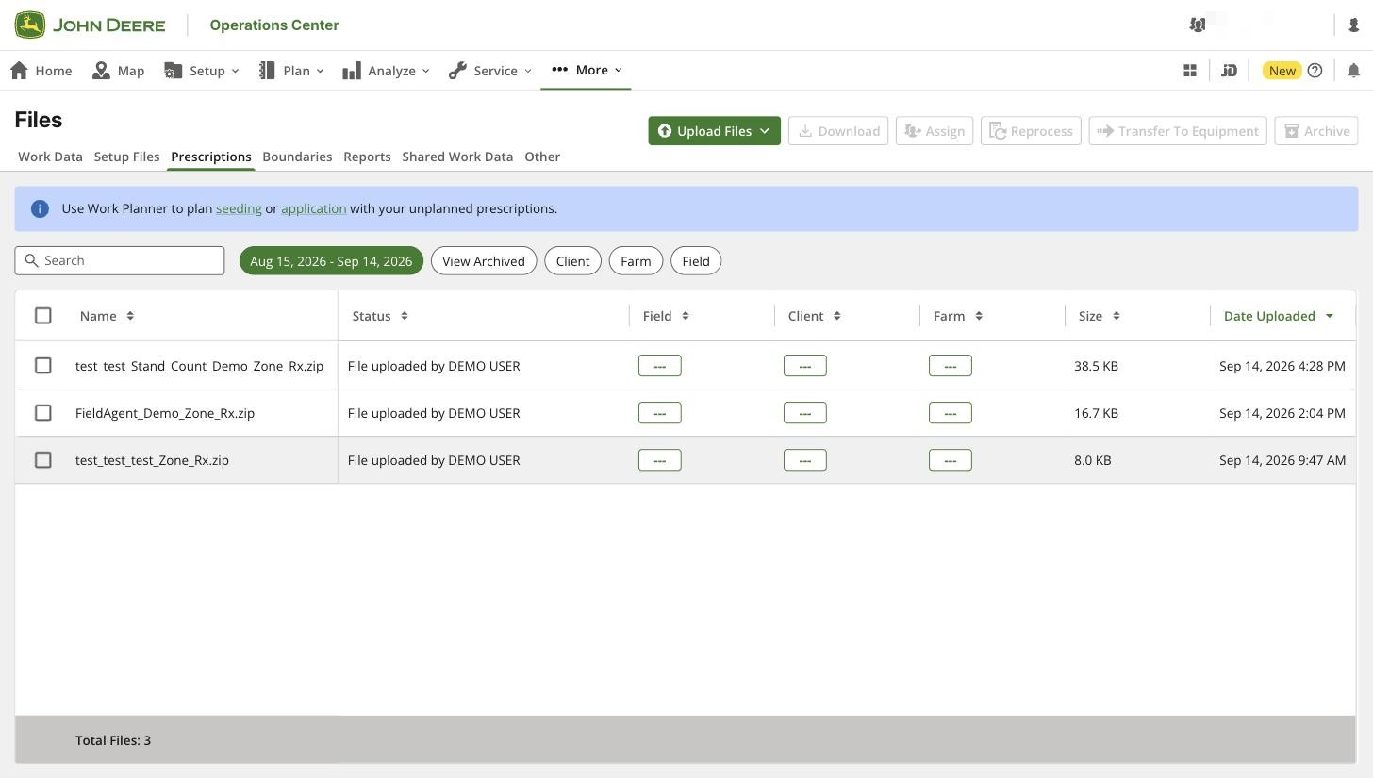Open the Upload Files dropdown

pyautogui.click(x=714, y=131)
